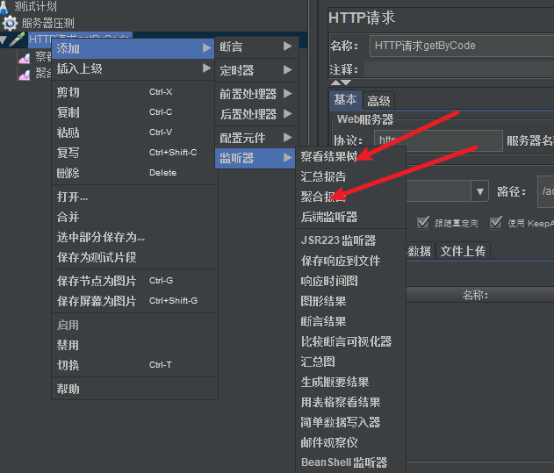Click the test plan flask icon
Image resolution: width=554 pixels, height=473 pixels.
(4, 7)
